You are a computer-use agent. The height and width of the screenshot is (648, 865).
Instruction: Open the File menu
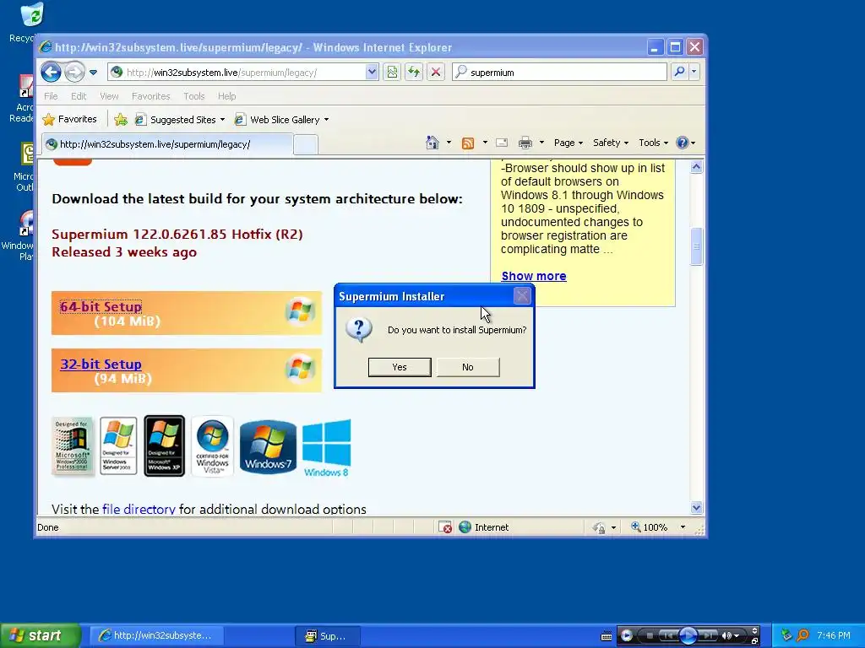pyautogui.click(x=51, y=96)
